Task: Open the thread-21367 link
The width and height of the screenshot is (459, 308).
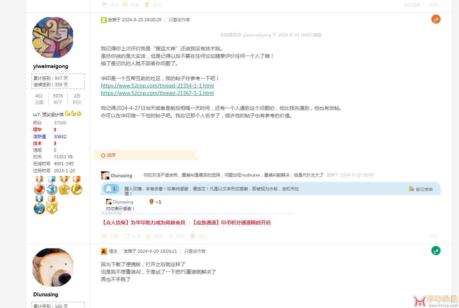Action: [157, 93]
